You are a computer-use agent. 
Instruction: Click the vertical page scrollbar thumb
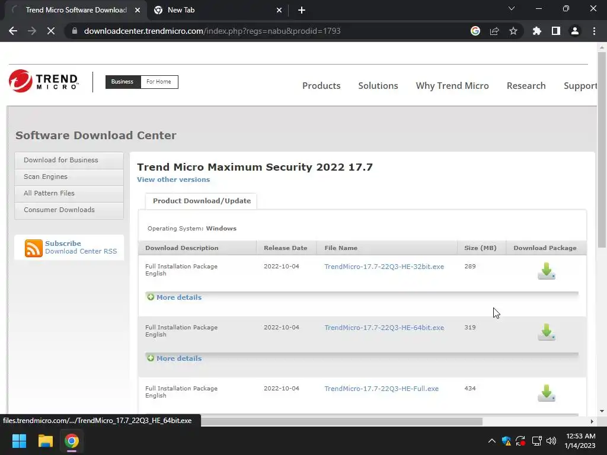[x=602, y=149]
